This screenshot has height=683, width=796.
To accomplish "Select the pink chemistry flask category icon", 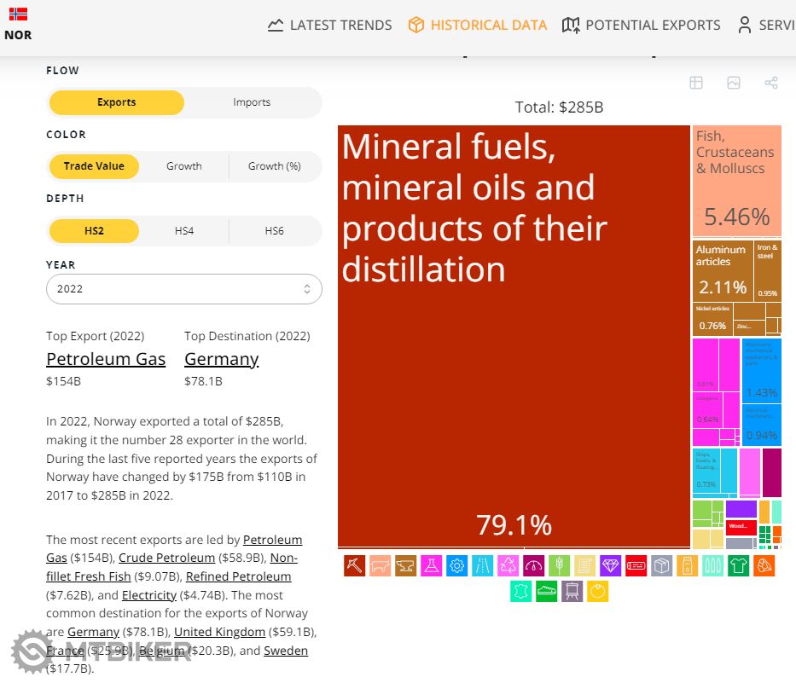I will click(431, 565).
